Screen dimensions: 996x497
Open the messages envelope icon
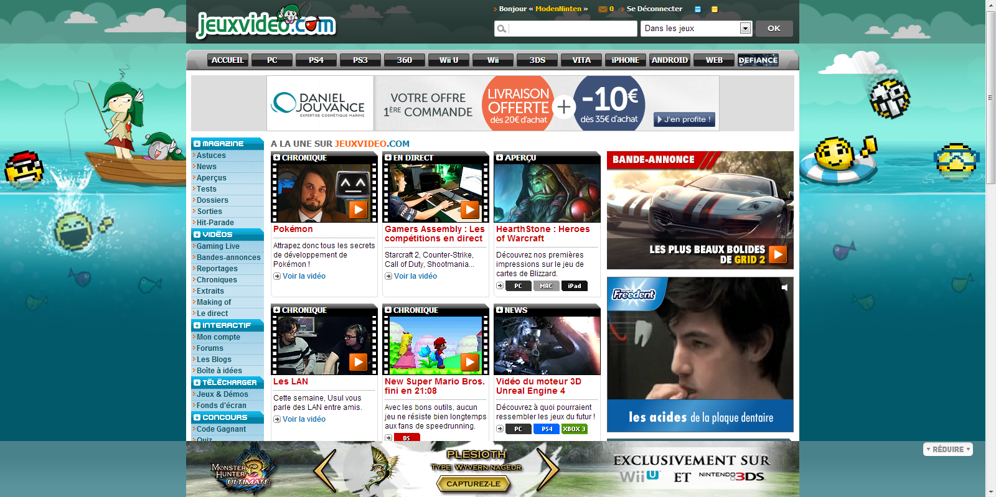point(603,9)
